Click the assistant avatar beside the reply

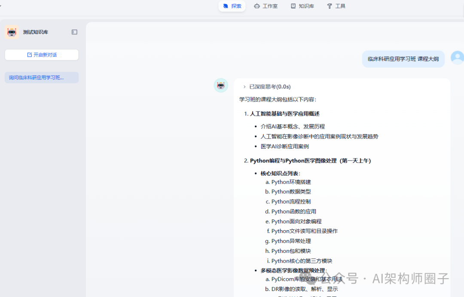221,85
